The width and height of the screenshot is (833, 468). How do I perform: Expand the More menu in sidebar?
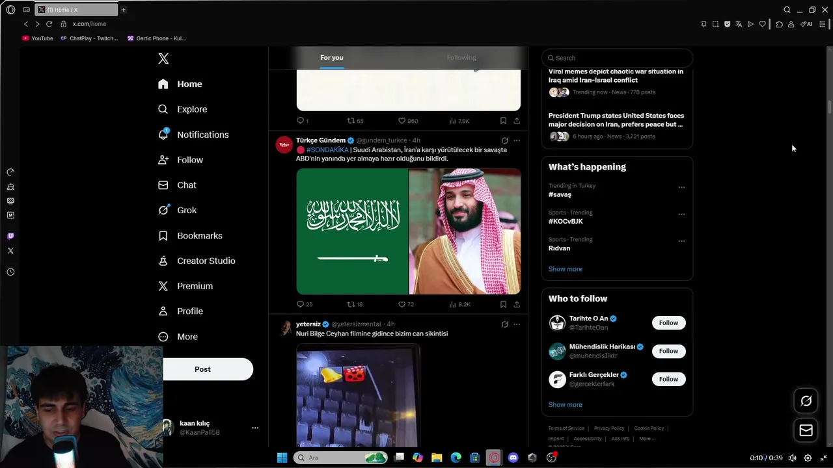tap(178, 337)
